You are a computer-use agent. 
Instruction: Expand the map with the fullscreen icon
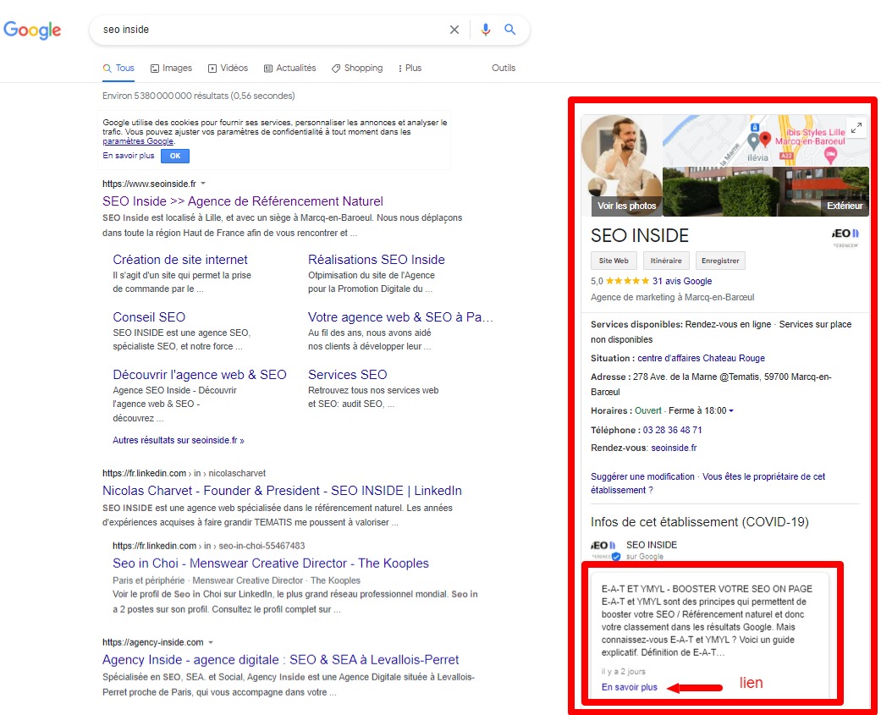tap(856, 128)
